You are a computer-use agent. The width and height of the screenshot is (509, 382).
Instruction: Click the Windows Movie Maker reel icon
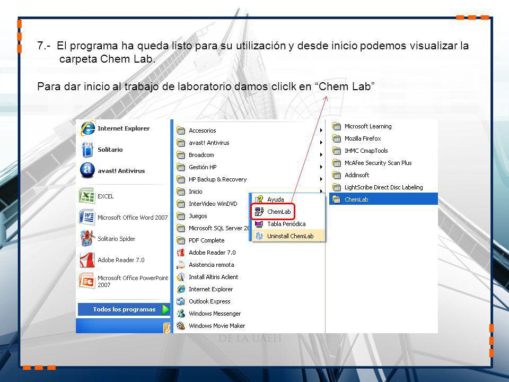click(x=181, y=326)
